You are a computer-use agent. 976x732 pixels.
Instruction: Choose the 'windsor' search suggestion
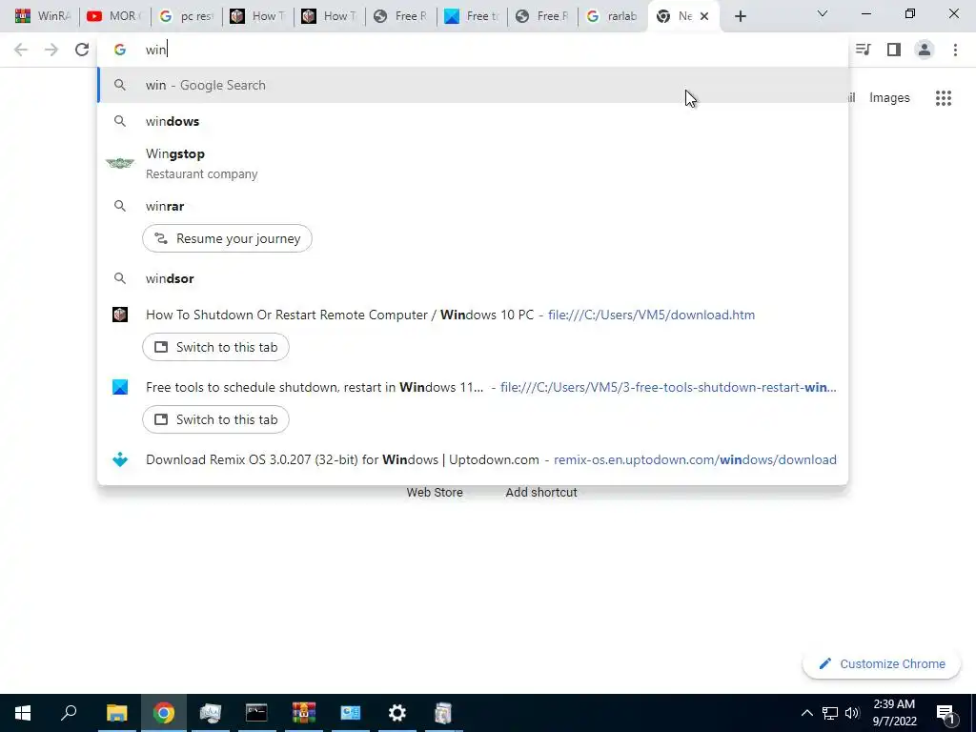[x=473, y=278]
